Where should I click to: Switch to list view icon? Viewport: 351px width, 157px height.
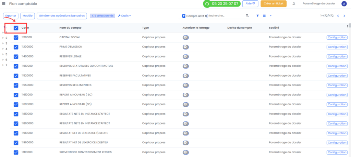pyautogui.click(x=264, y=16)
